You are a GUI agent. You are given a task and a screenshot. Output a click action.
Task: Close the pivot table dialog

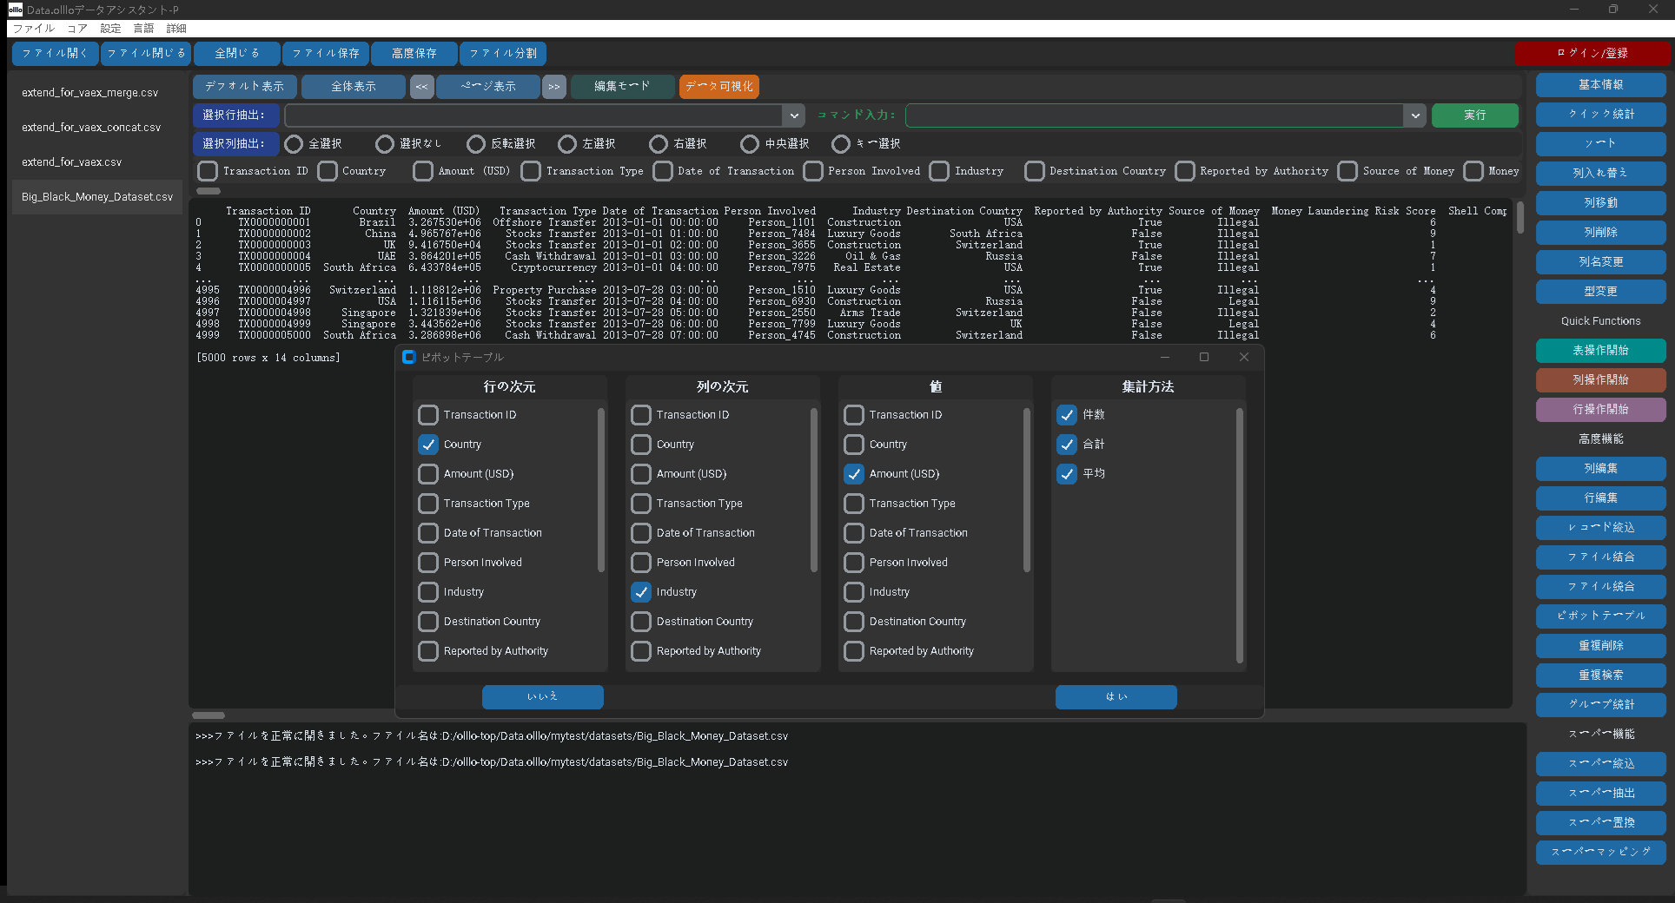pyautogui.click(x=1243, y=357)
